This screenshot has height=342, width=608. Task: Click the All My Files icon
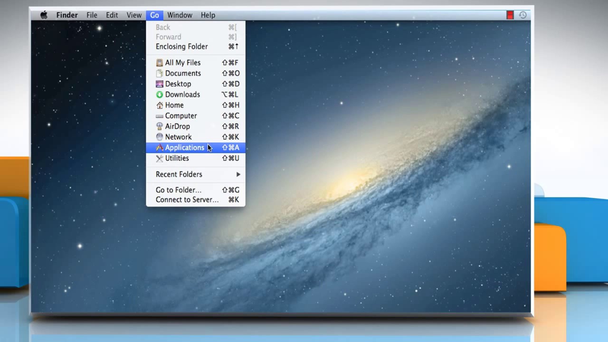[x=160, y=63]
